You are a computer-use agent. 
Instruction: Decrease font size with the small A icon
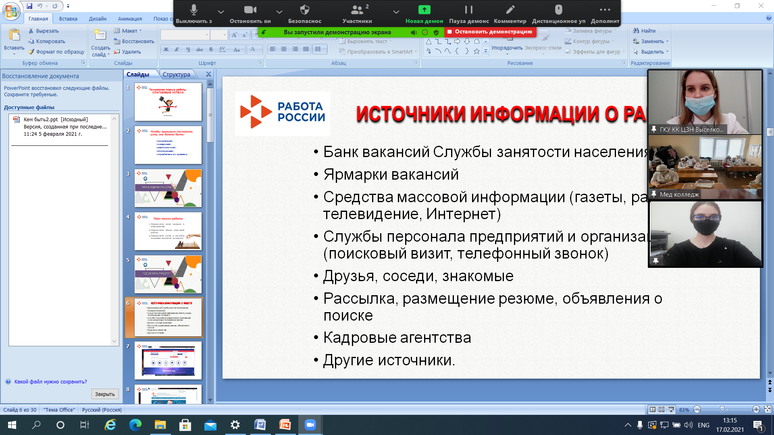click(x=244, y=35)
